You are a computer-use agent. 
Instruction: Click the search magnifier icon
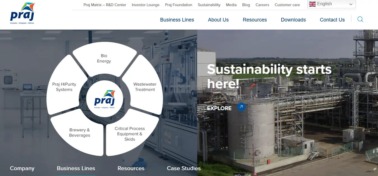click(360, 19)
